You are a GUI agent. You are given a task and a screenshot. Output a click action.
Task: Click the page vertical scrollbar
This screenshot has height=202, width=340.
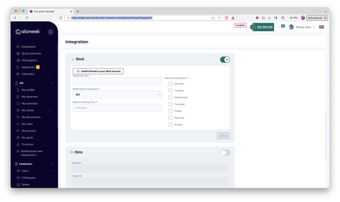pos(326,136)
